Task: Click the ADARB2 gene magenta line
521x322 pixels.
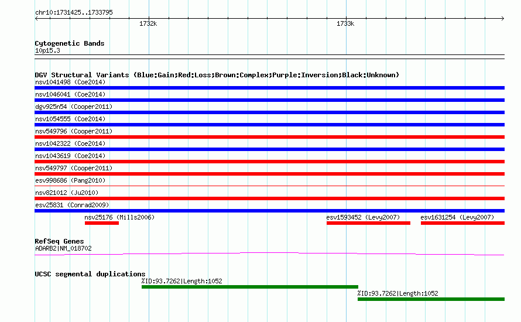Action: (269, 254)
